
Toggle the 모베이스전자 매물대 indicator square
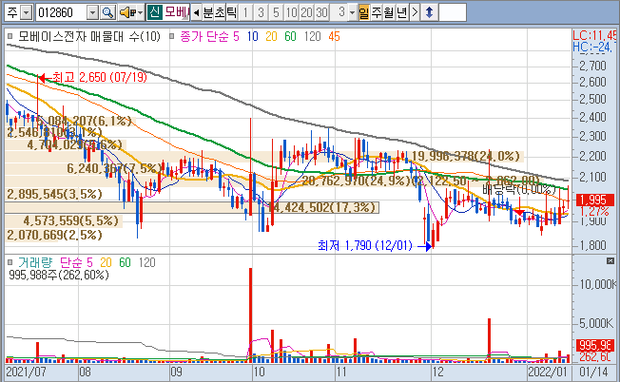(x=10, y=36)
